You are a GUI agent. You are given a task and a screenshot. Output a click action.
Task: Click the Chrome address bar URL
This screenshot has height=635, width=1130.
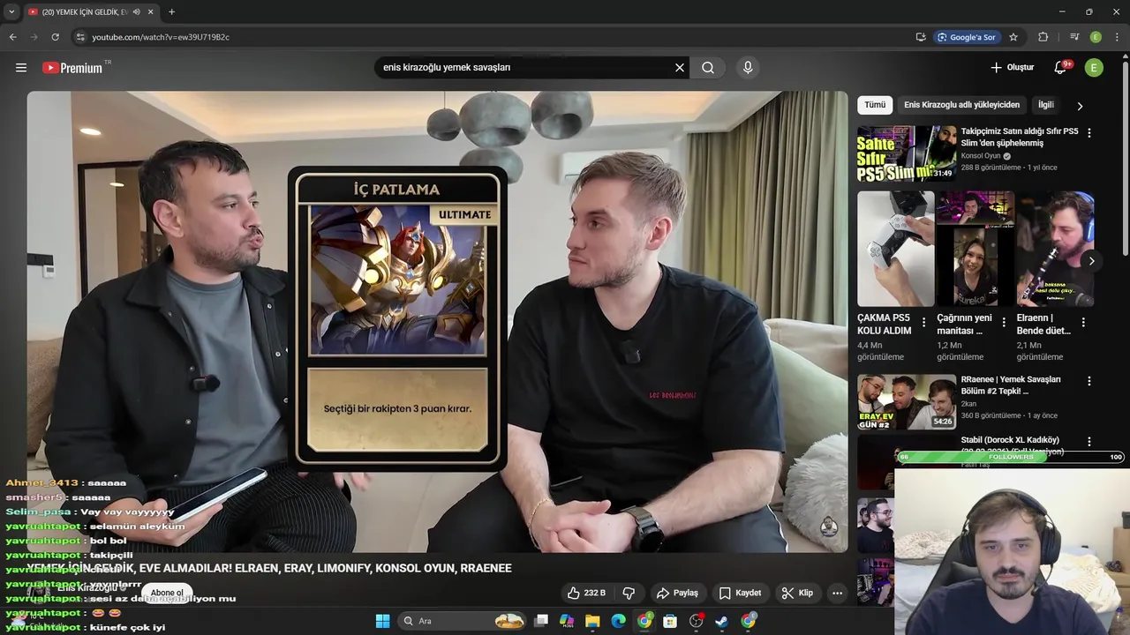(x=161, y=37)
